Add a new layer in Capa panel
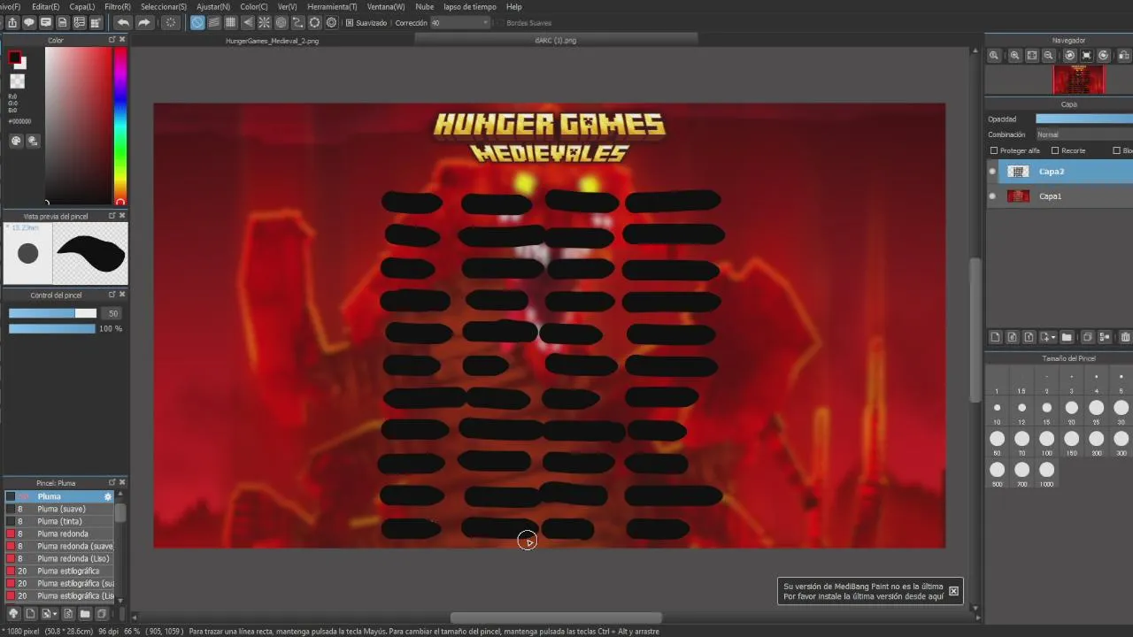 pyautogui.click(x=995, y=337)
